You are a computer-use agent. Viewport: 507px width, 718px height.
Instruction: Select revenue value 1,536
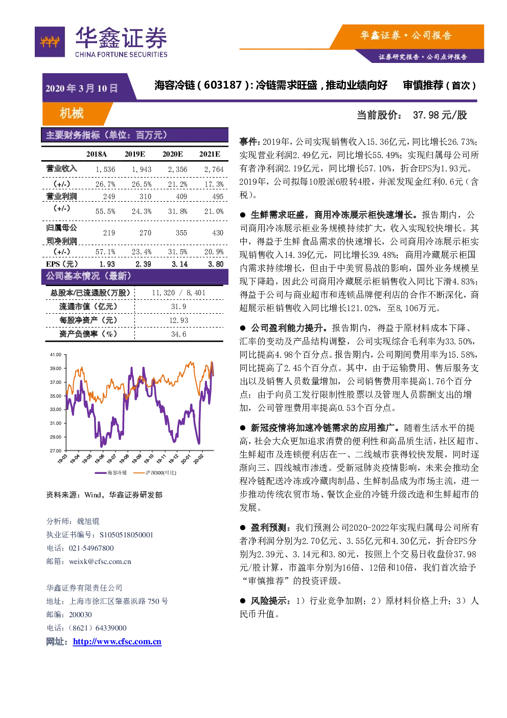(x=106, y=169)
